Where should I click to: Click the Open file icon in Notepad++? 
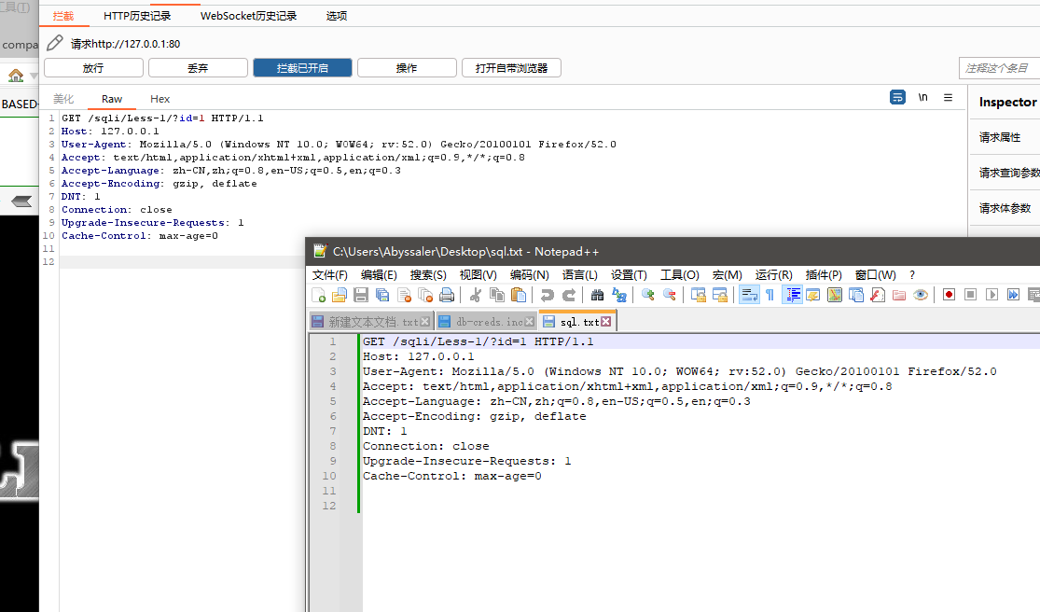pyautogui.click(x=340, y=295)
